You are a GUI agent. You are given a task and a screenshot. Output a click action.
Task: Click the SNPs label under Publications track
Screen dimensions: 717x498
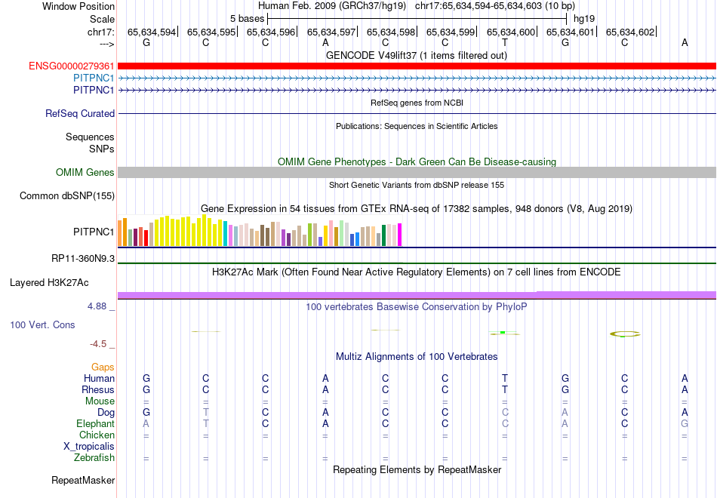(x=102, y=149)
